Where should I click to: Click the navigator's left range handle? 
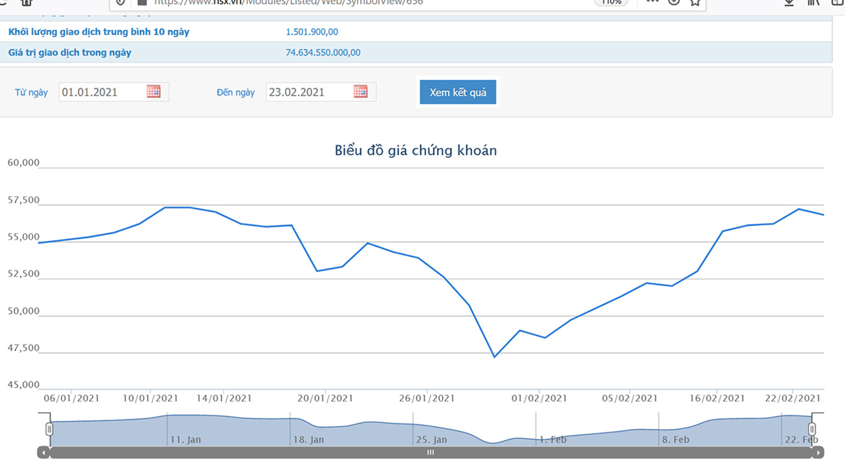coord(49,429)
